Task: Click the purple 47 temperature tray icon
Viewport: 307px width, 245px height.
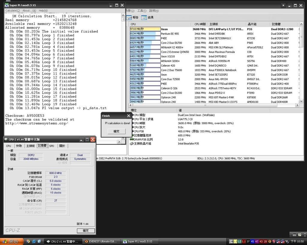Action: point(257,241)
